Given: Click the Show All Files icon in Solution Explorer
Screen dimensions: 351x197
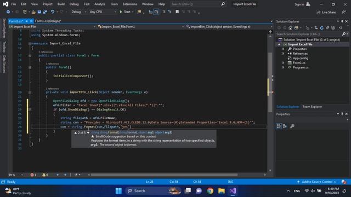Looking at the screenshot, I should coord(333,28).
